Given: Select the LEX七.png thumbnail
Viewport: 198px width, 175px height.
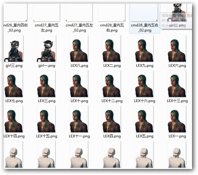Looking at the screenshot, I should 14,84.
